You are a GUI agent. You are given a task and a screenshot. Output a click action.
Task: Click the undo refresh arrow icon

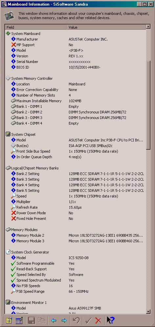click(76, 320)
